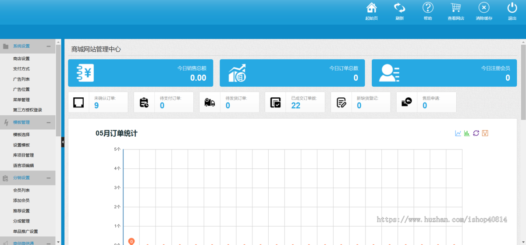Click the 已成交订单数 count 22
This screenshot has height=245, width=526.
point(296,105)
